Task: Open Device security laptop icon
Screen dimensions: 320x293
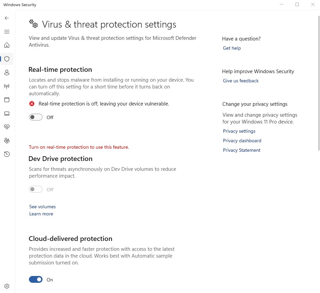Action: (7, 113)
